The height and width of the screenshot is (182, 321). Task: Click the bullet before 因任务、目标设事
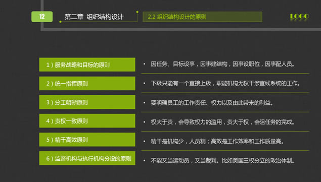coord(145,64)
